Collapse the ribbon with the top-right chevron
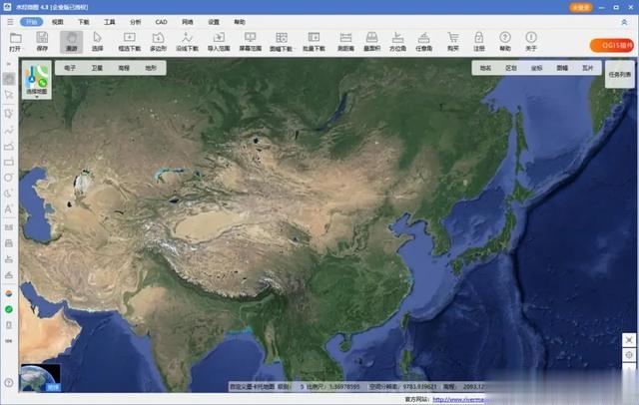 click(x=624, y=22)
